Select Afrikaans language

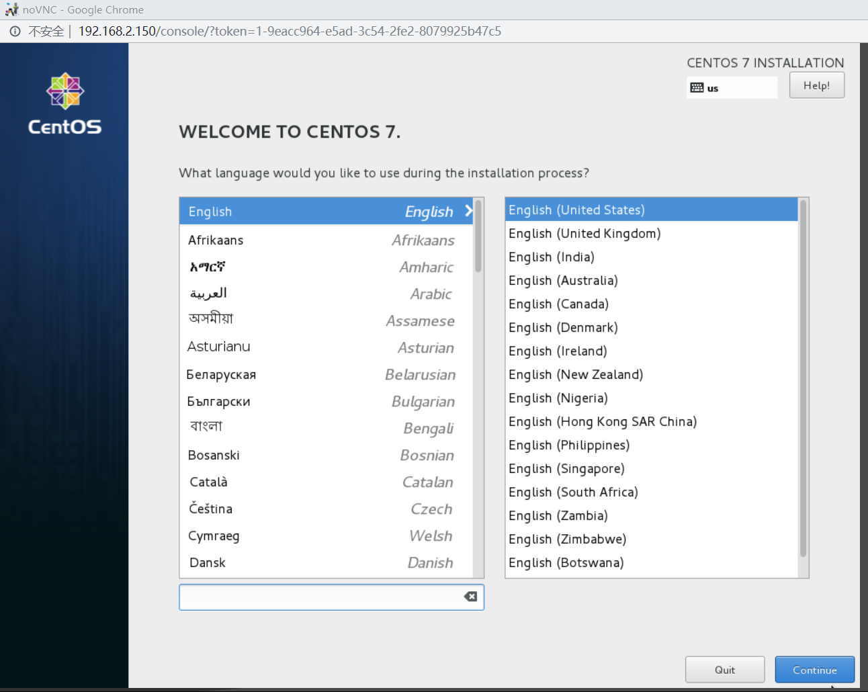327,240
